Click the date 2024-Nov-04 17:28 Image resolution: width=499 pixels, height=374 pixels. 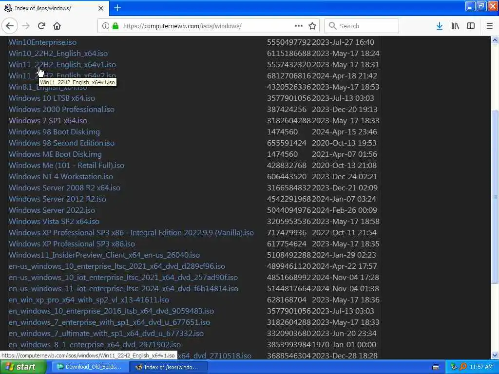pos(345,277)
